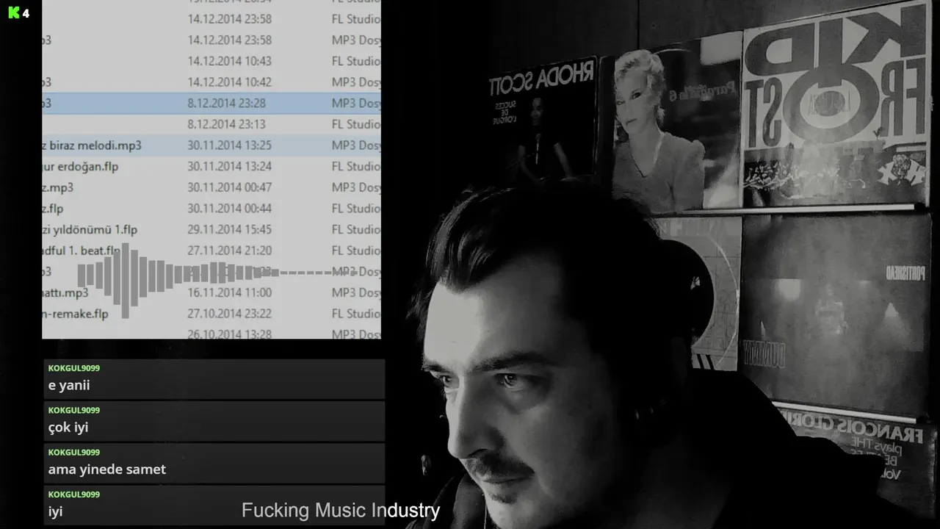Click the MP3 type in the 14.12.2014 10:42 row
This screenshot has height=529, width=940.
click(356, 82)
